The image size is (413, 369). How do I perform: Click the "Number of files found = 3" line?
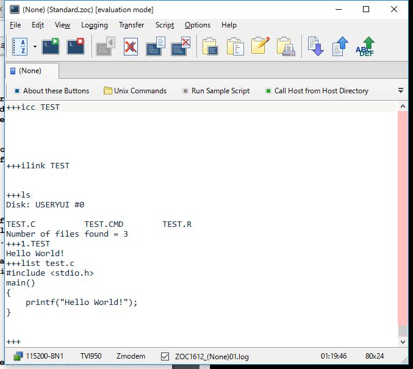[x=67, y=234]
